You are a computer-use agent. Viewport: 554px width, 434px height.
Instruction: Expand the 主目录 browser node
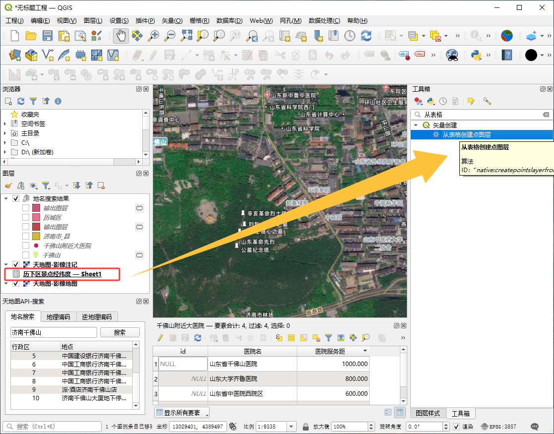pos(5,133)
